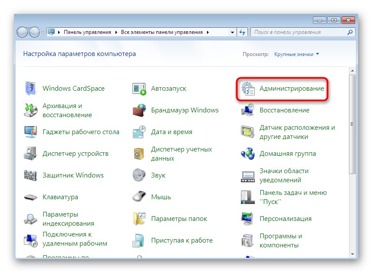Open the Клавиатура keyboard icon

(31, 197)
